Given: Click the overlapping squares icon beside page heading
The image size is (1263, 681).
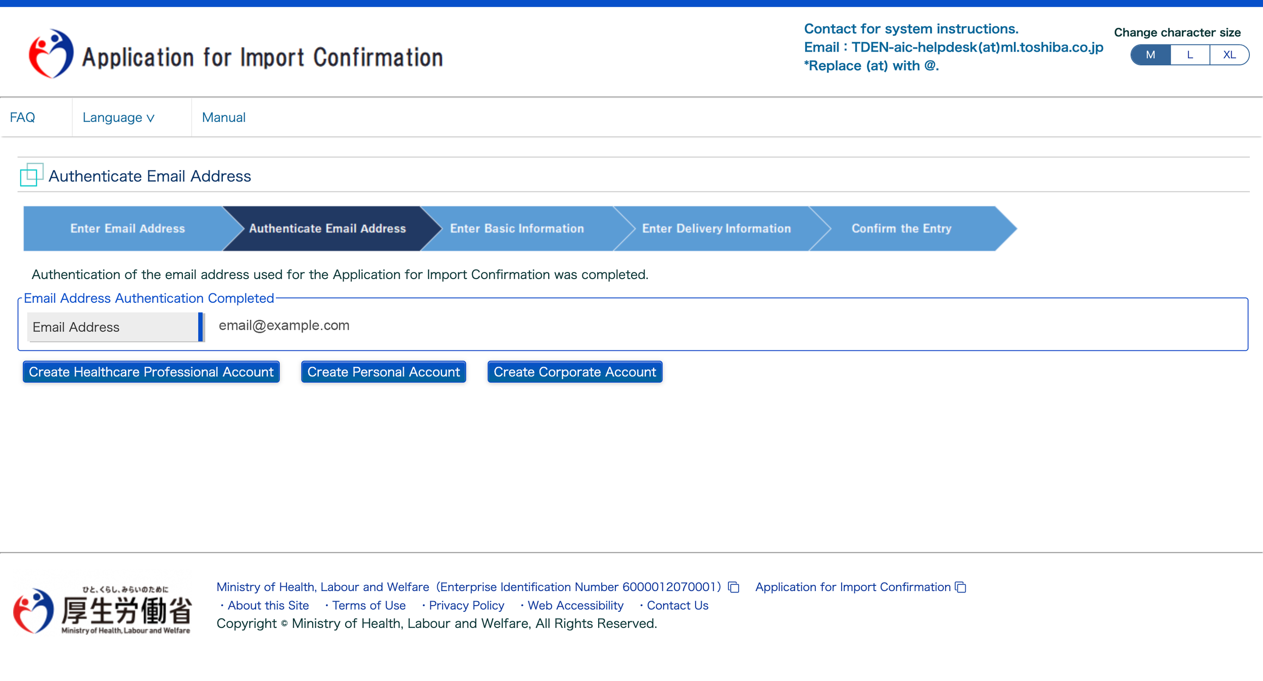Looking at the screenshot, I should point(31,175).
